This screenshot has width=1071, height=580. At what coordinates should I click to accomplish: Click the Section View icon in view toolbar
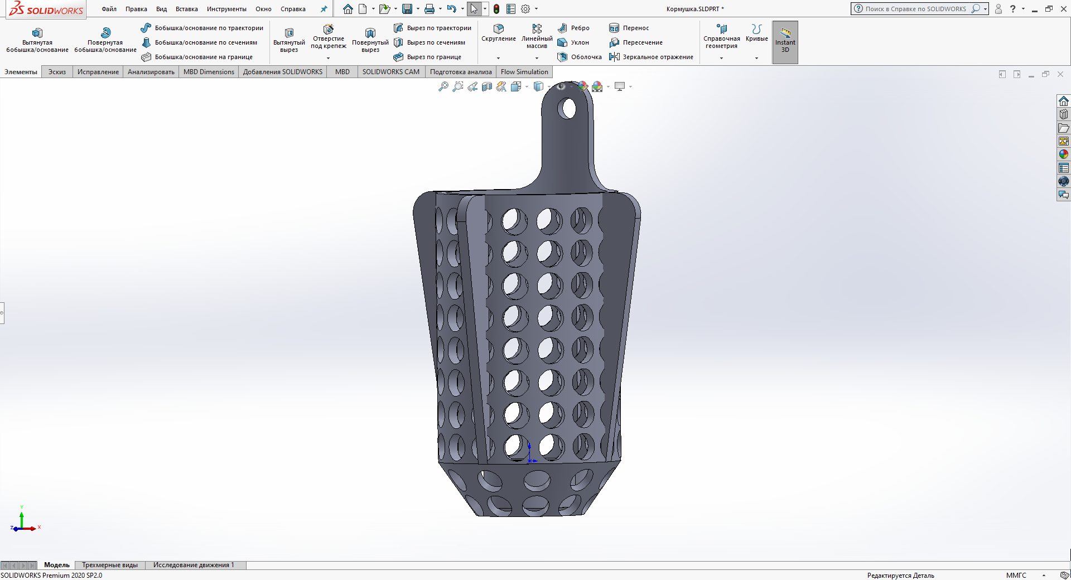tap(487, 86)
